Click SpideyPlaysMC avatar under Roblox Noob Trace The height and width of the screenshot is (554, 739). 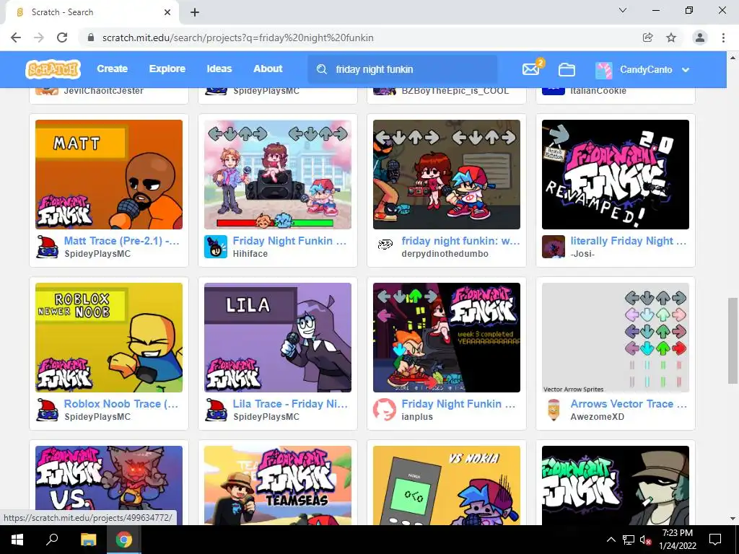[47, 410]
